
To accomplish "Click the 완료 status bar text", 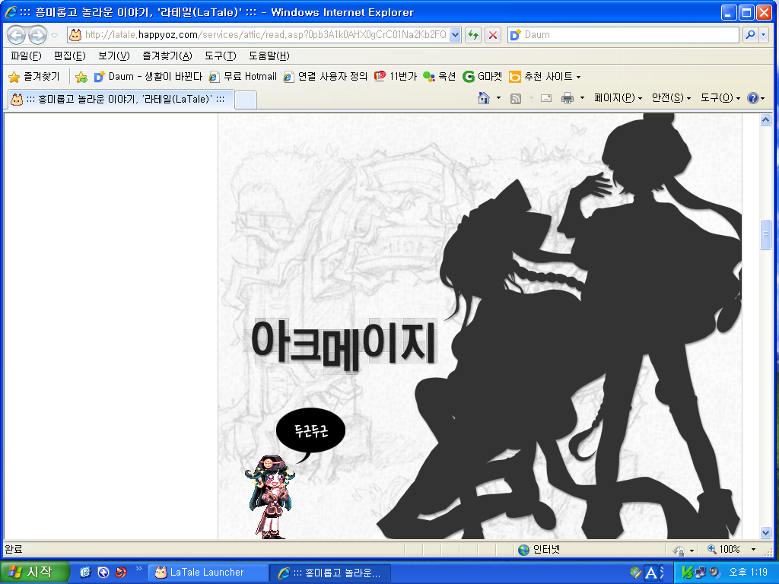I will point(14,549).
